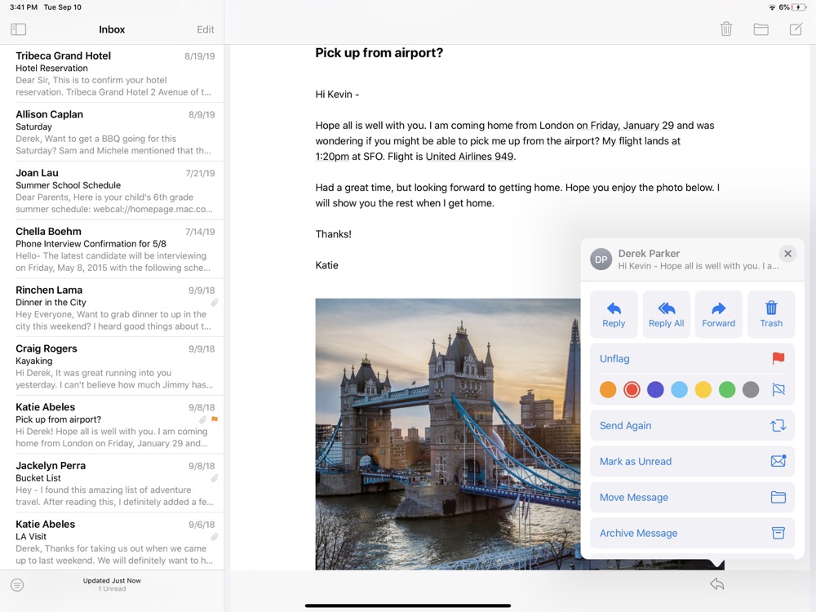
Task: Close the Derek Parker action popup
Action: tap(787, 254)
